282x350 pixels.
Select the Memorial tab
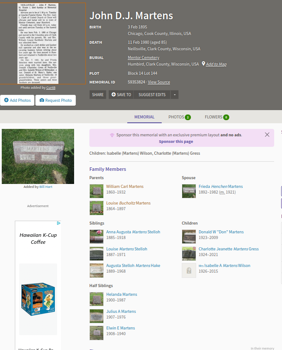tap(144, 117)
